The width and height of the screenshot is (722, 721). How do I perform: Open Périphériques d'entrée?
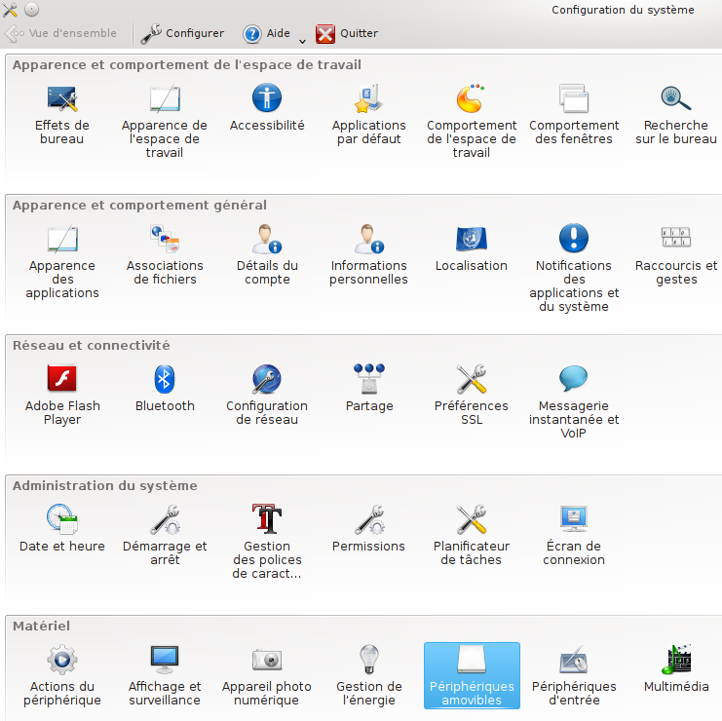(x=574, y=676)
